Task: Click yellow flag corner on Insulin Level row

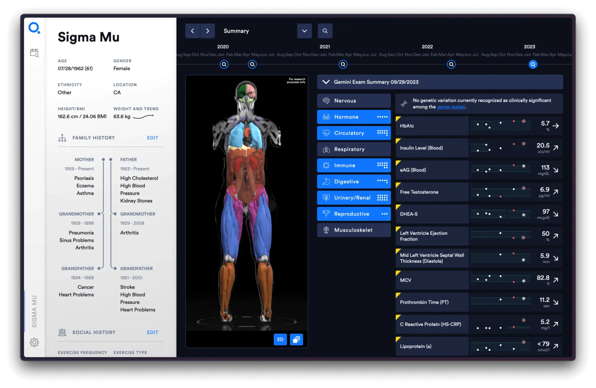Action: pyautogui.click(x=398, y=141)
